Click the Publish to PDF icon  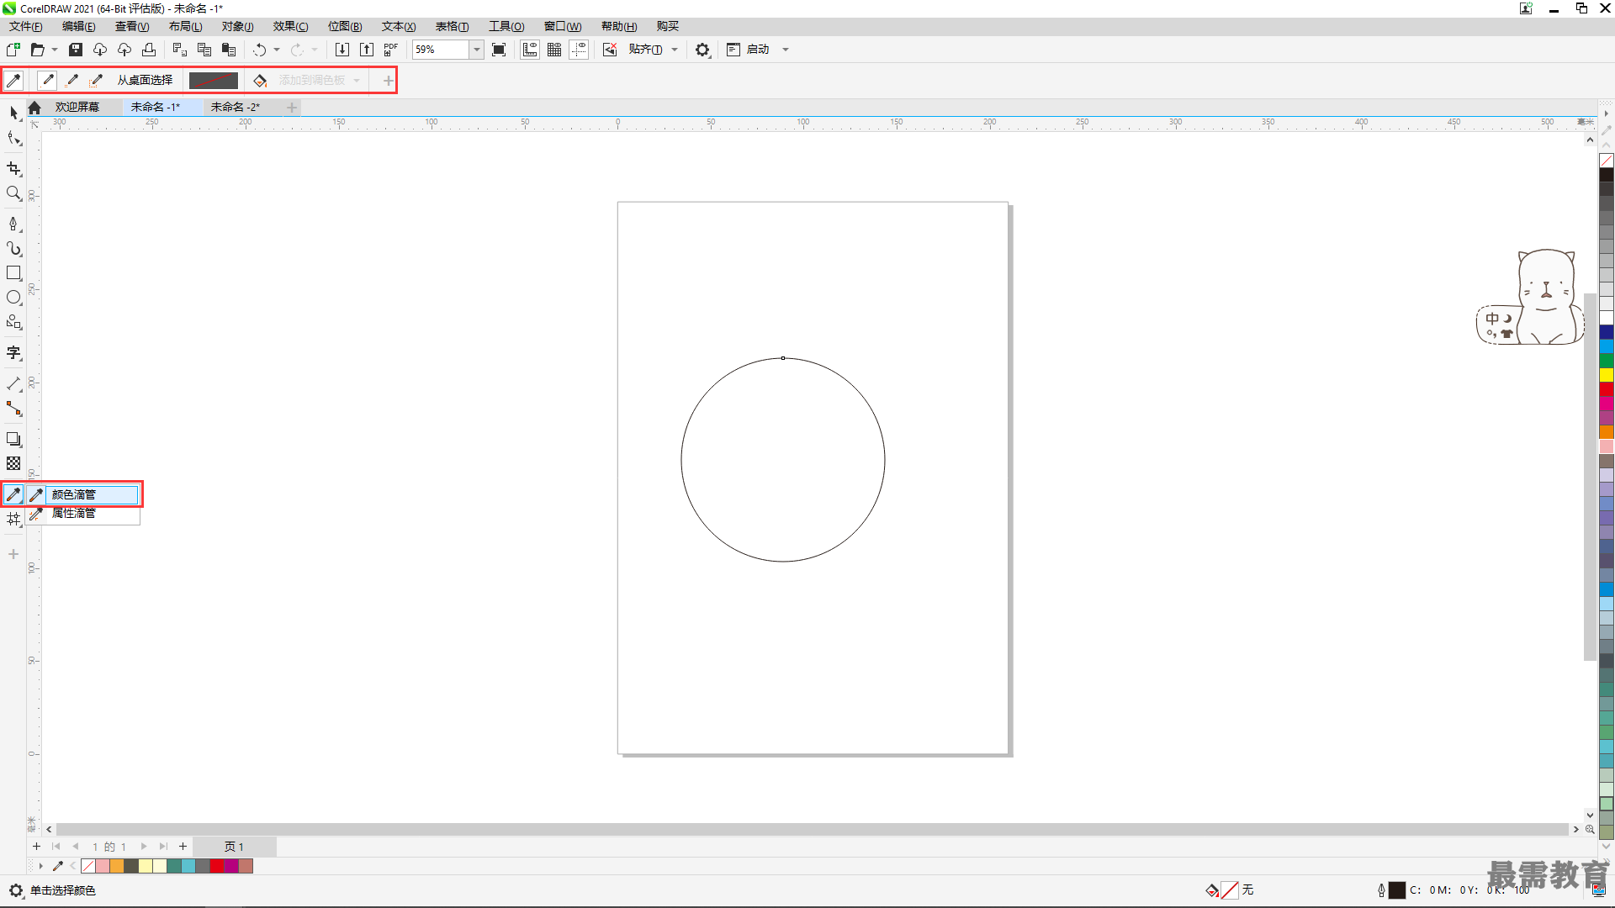pyautogui.click(x=391, y=50)
